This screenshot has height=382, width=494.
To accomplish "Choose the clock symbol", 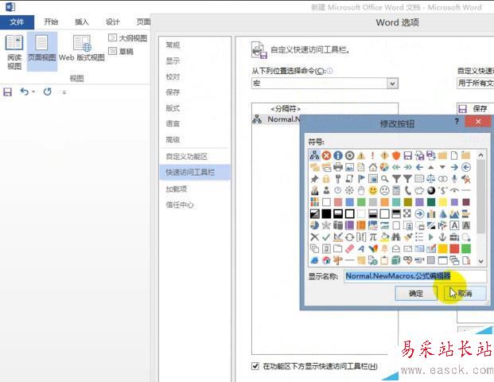I will pyautogui.click(x=338, y=190).
